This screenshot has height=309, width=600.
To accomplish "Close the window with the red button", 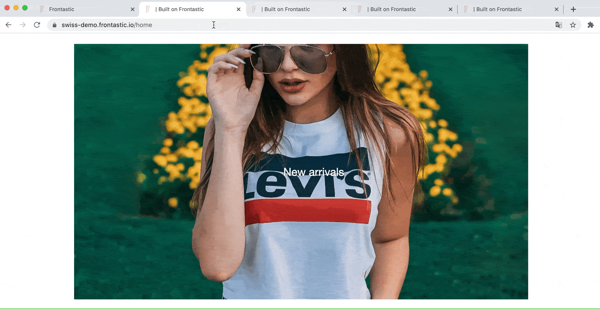I will (7, 8).
